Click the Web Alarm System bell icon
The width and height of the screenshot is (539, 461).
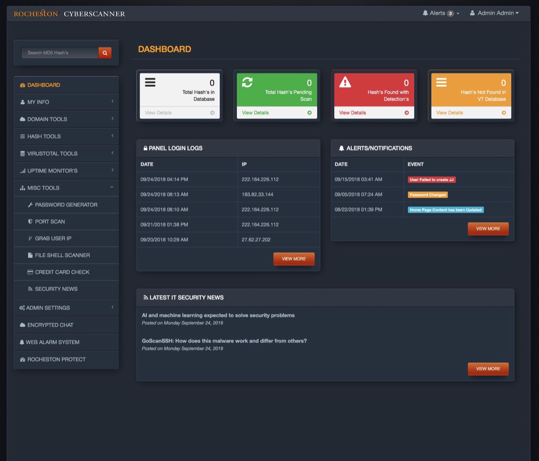[22, 342]
